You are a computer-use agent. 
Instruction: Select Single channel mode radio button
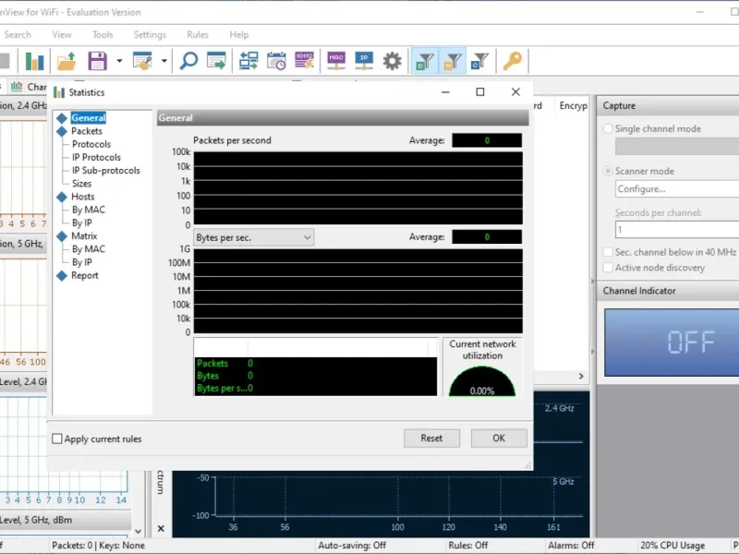[608, 129]
